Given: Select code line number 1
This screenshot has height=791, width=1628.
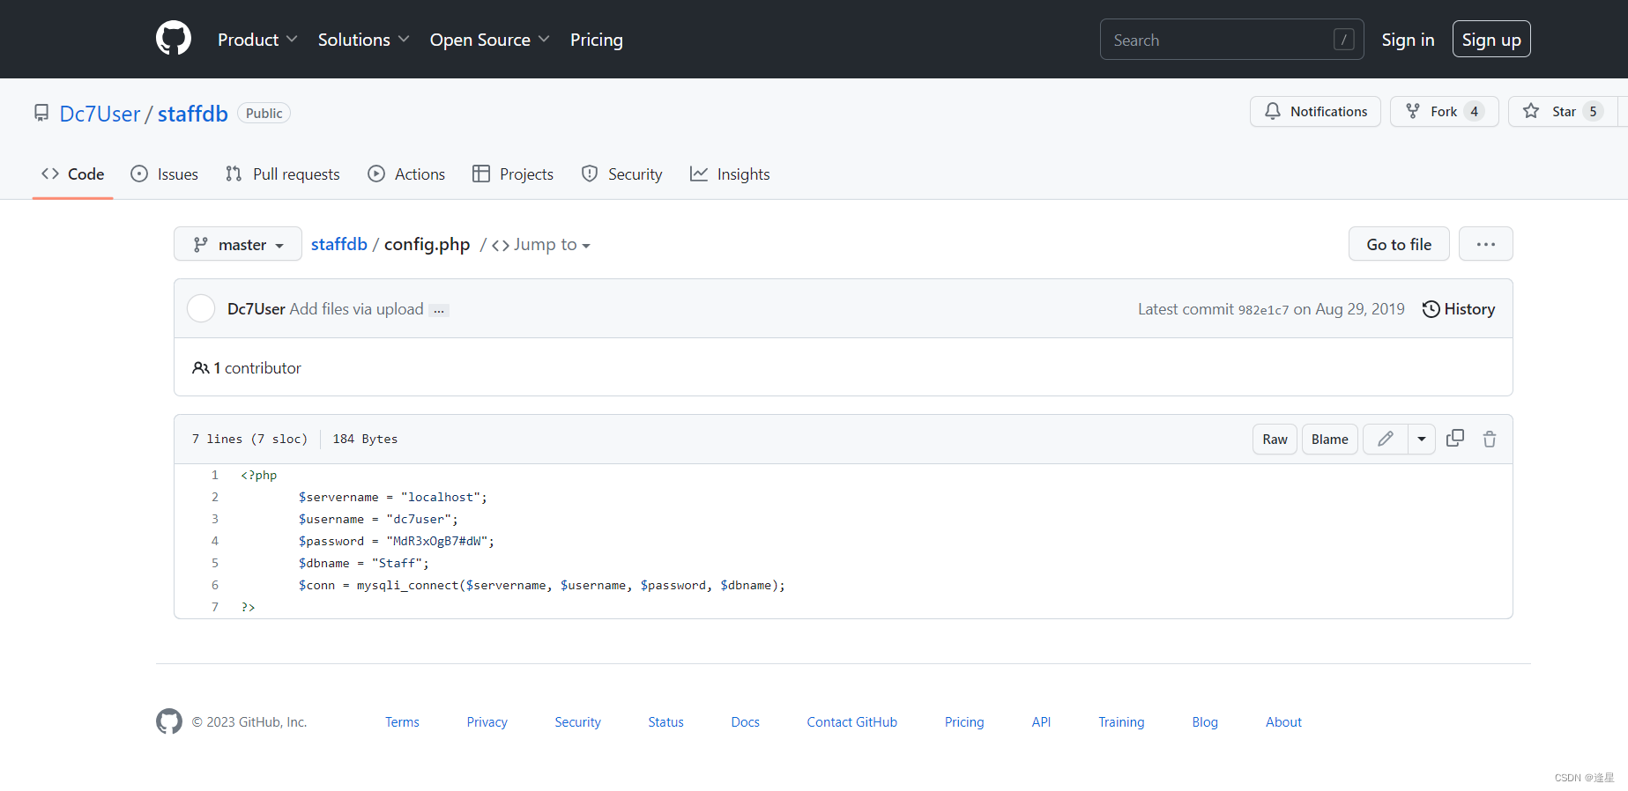Looking at the screenshot, I should click(x=214, y=475).
